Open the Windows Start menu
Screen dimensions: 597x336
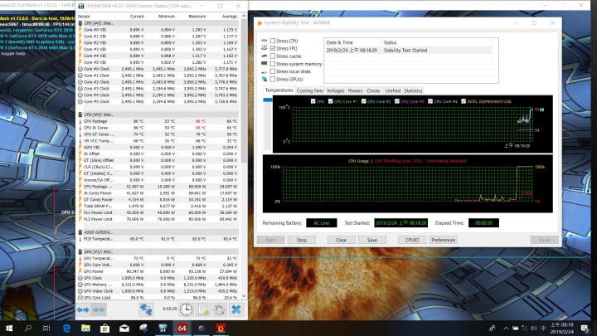9,328
